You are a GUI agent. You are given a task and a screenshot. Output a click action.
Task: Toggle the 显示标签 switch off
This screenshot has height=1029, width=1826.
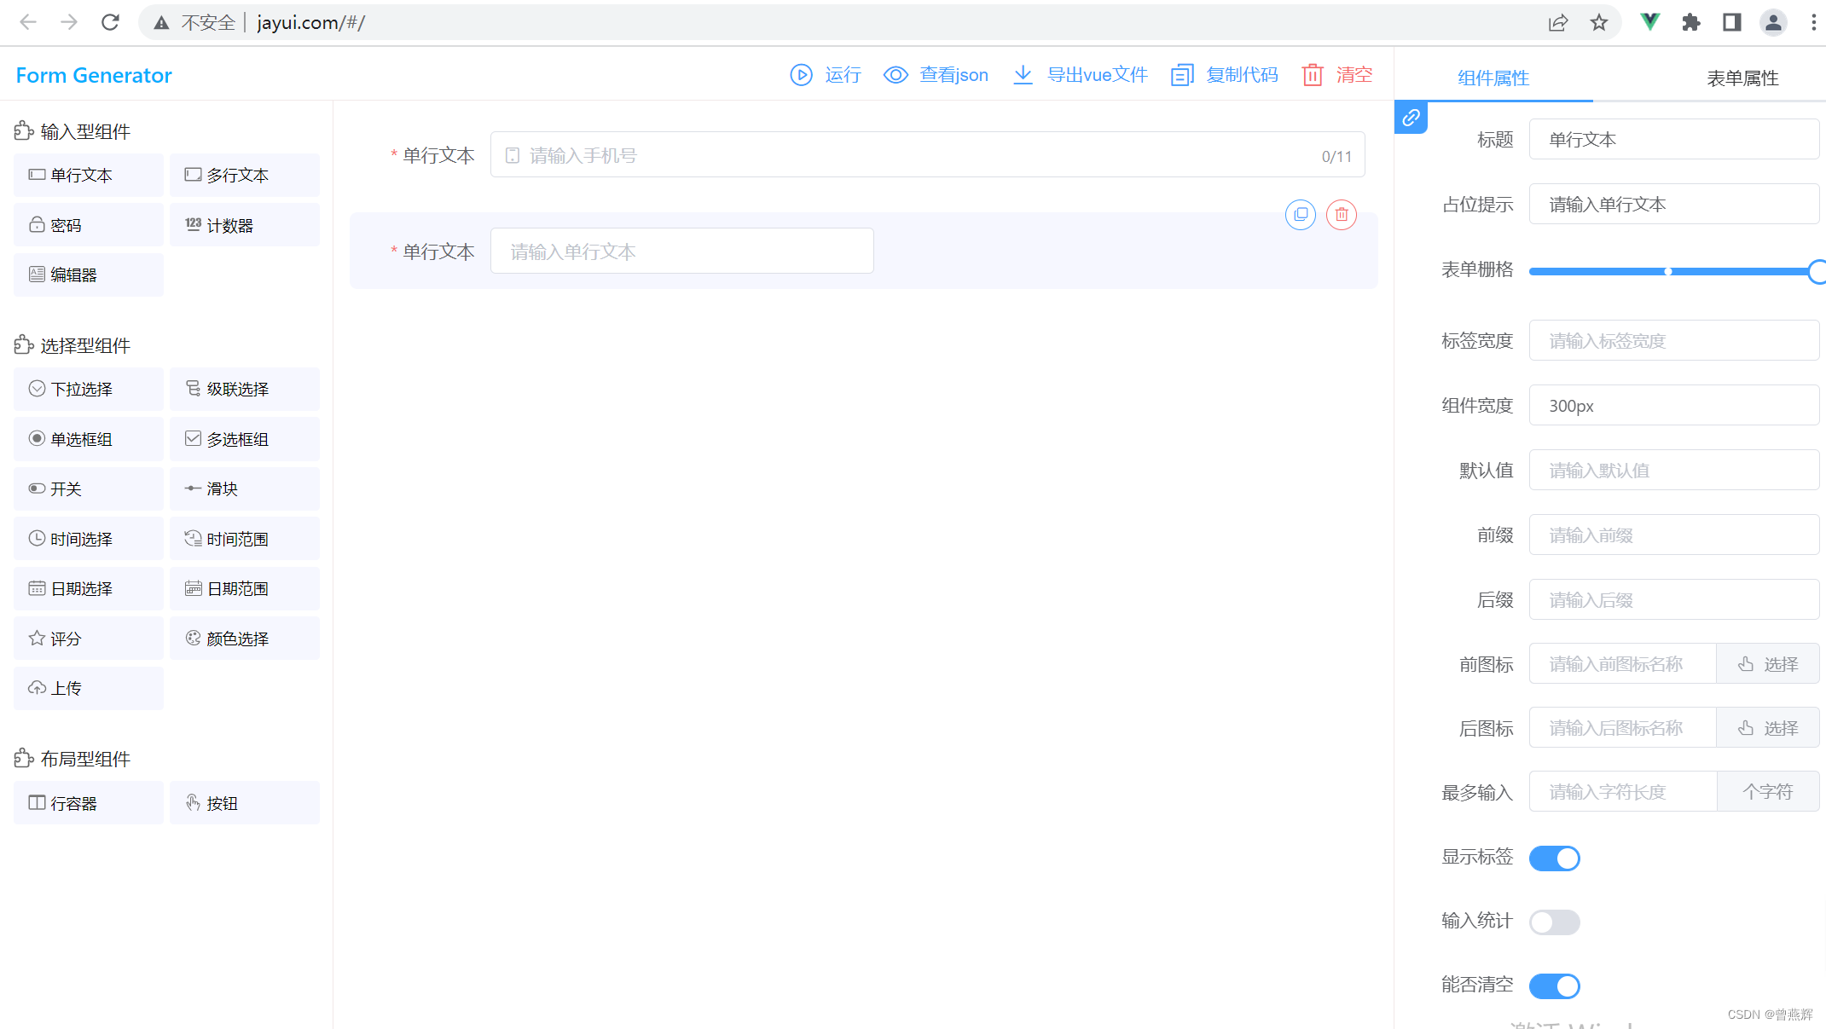[x=1554, y=858]
